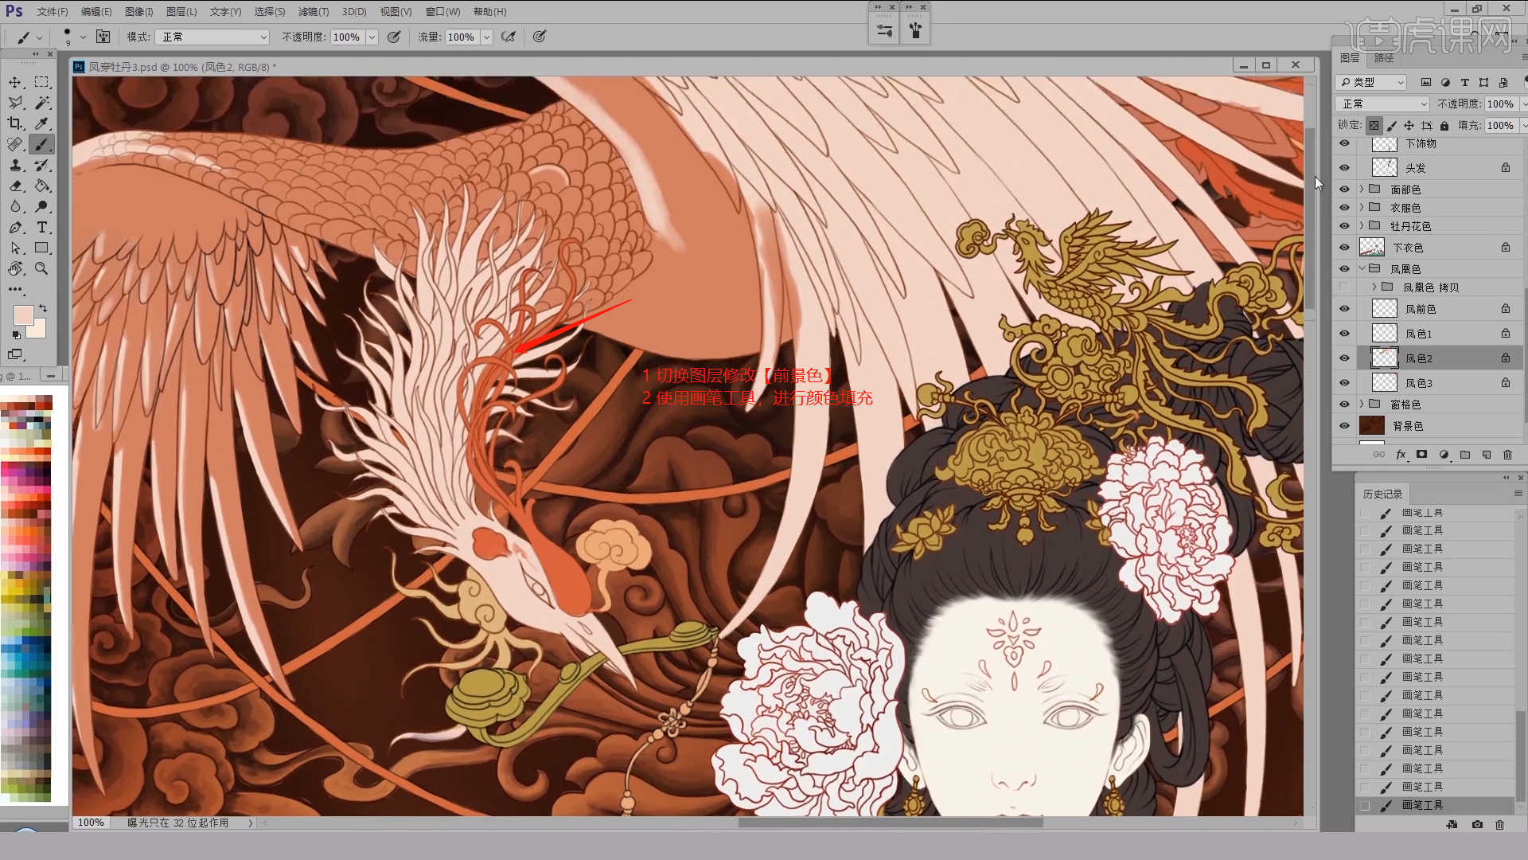1528x860 pixels.
Task: Expand the 窗格色 group
Action: 1362,405
